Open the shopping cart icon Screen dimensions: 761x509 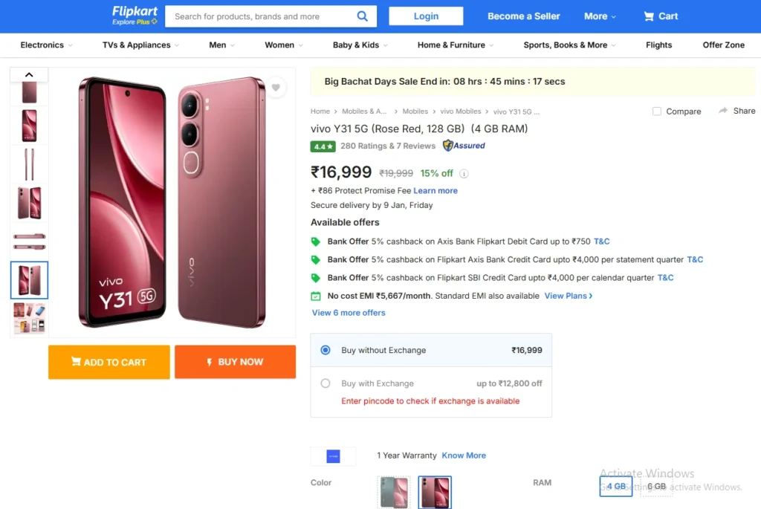point(649,16)
